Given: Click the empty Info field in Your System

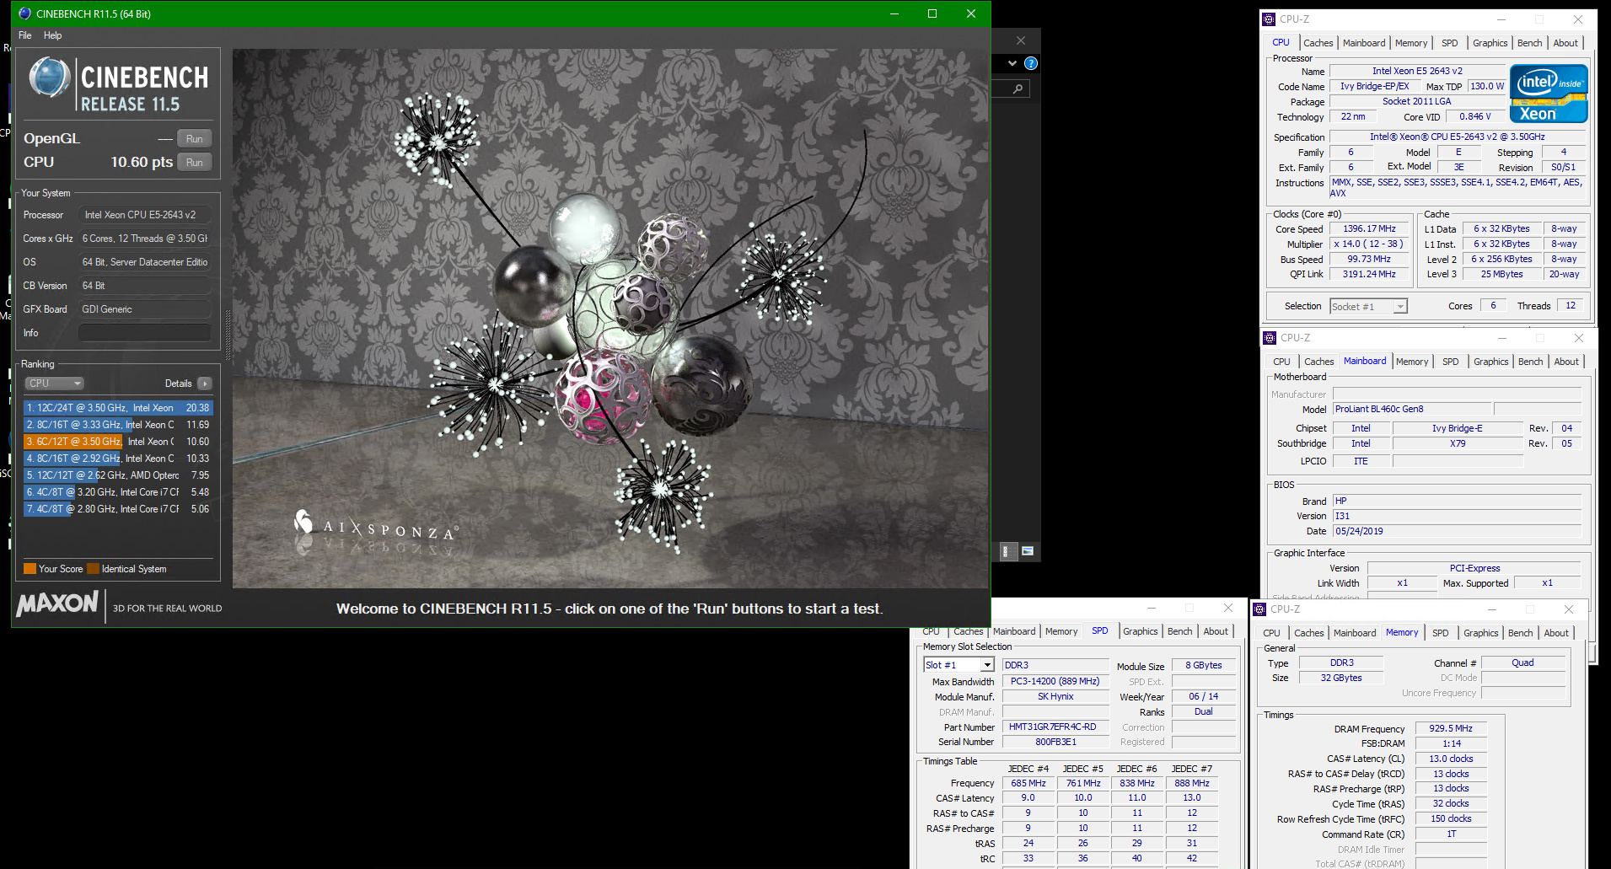Looking at the screenshot, I should [144, 333].
